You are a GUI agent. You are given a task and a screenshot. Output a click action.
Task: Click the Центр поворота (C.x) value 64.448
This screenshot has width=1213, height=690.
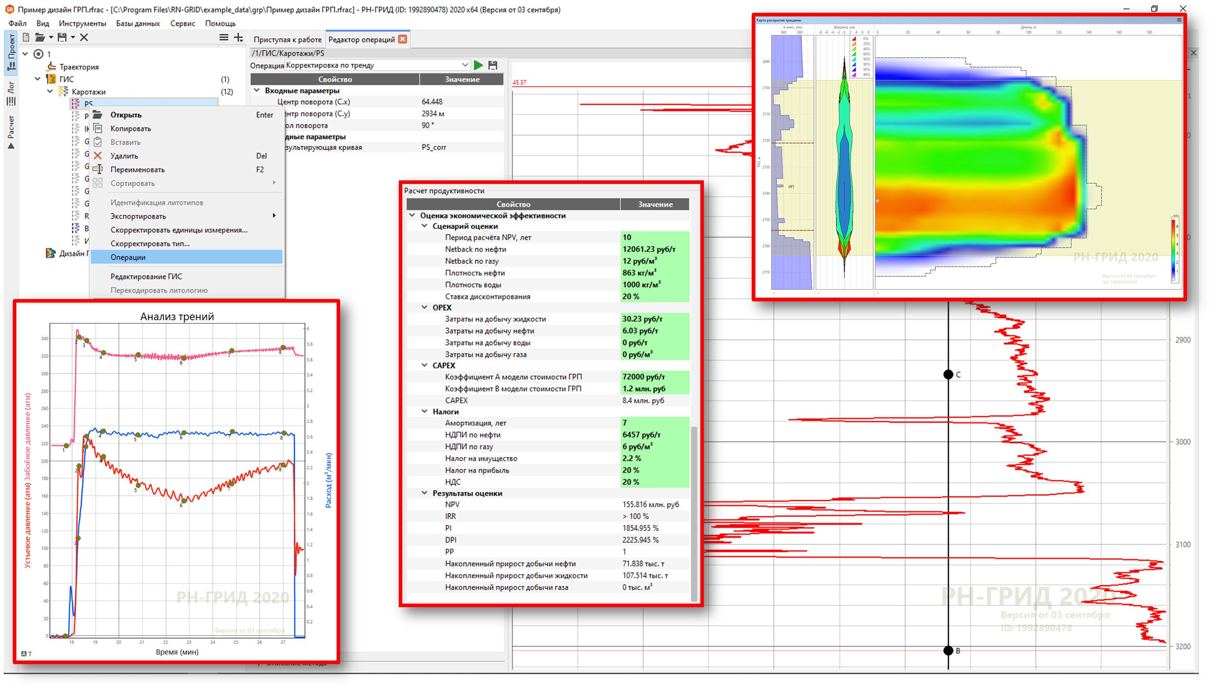click(x=461, y=102)
